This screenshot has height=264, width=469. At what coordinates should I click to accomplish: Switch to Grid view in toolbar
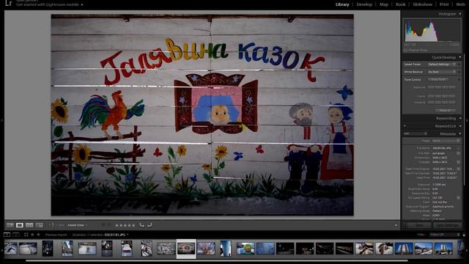pyautogui.click(x=10, y=225)
